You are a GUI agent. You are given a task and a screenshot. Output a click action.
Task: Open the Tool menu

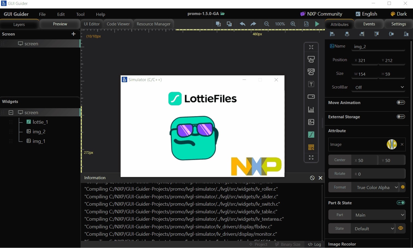tap(80, 14)
